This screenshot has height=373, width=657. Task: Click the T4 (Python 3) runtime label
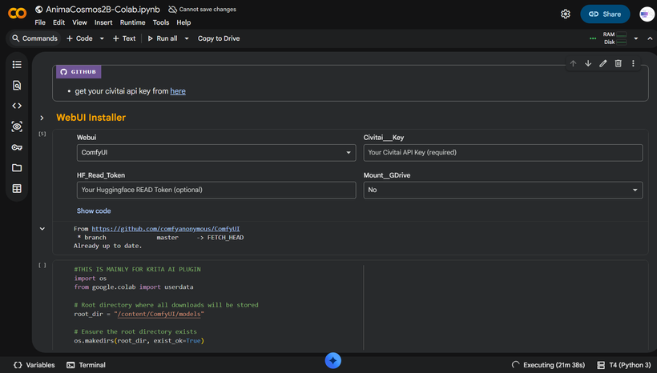pyautogui.click(x=630, y=365)
